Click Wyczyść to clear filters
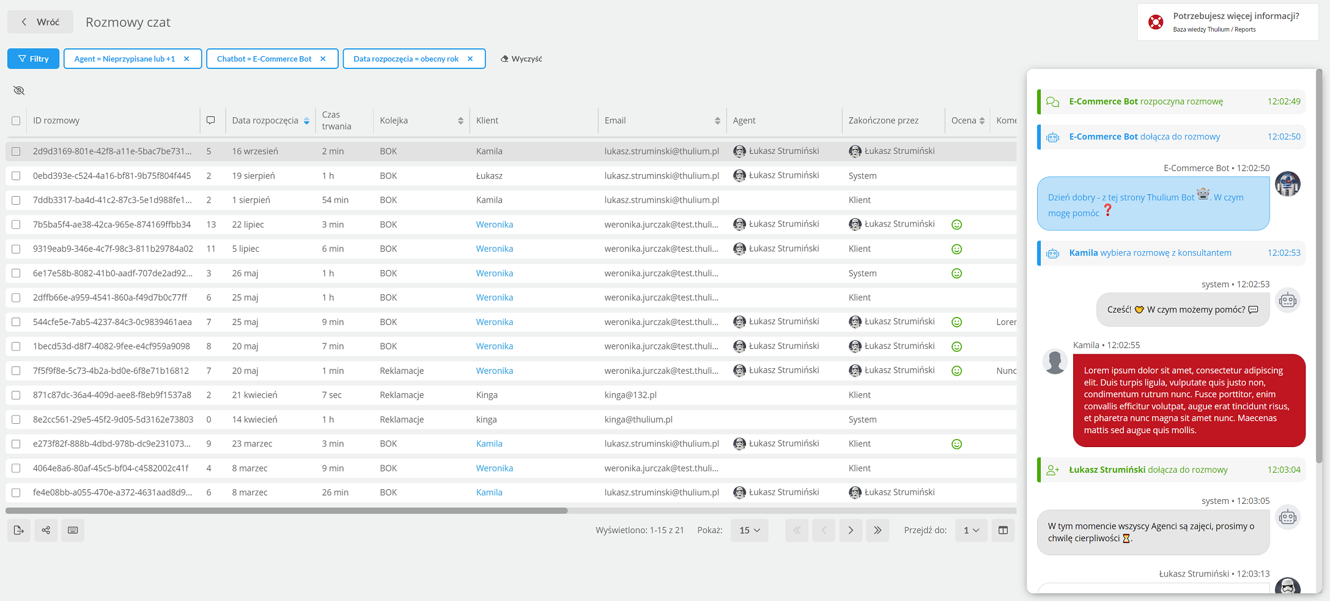Screen dimensions: 1330x601 pos(521,59)
